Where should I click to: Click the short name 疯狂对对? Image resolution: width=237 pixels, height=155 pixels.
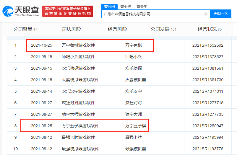pos(134,103)
